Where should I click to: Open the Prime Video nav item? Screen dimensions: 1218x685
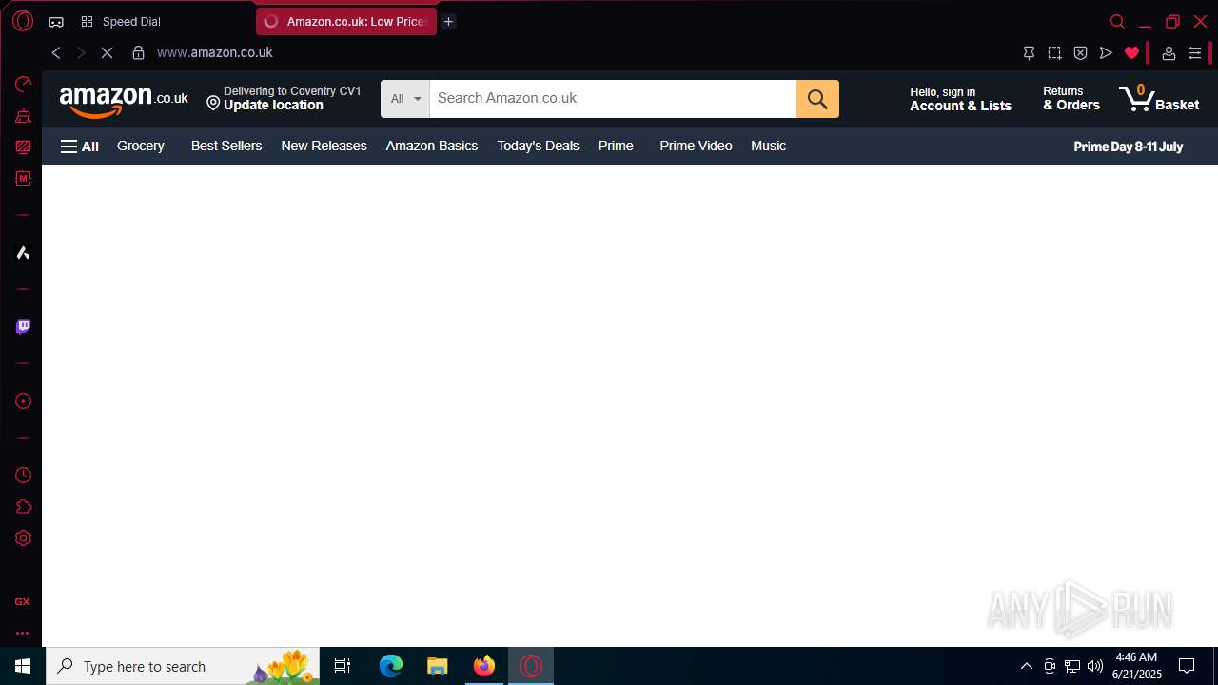click(696, 146)
